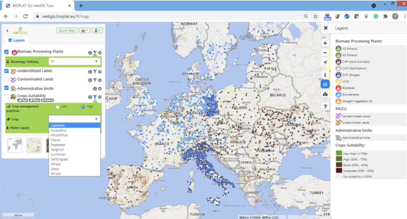Open the map info tool
The width and height of the screenshot is (407, 219).
click(x=325, y=75)
